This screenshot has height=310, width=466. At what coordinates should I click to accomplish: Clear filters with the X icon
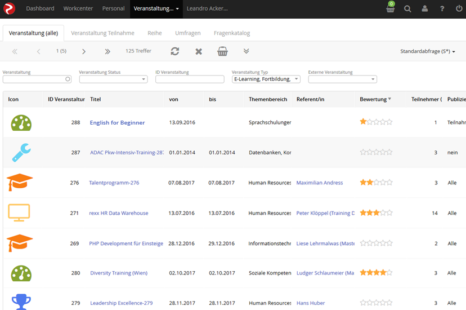[x=199, y=51]
